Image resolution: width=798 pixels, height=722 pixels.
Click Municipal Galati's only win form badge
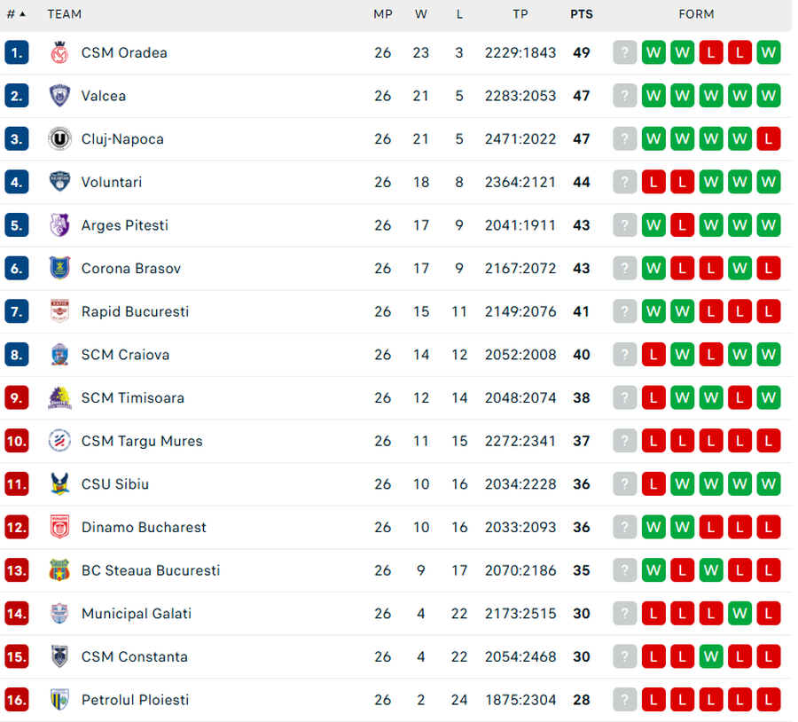pyautogui.click(x=740, y=614)
